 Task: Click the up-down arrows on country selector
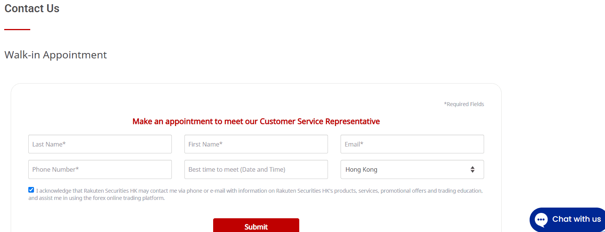(472, 169)
